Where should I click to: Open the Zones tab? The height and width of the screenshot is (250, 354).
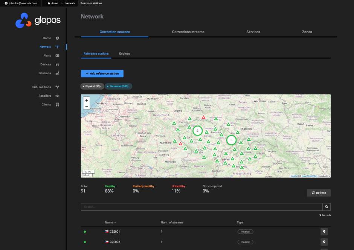pyautogui.click(x=307, y=32)
